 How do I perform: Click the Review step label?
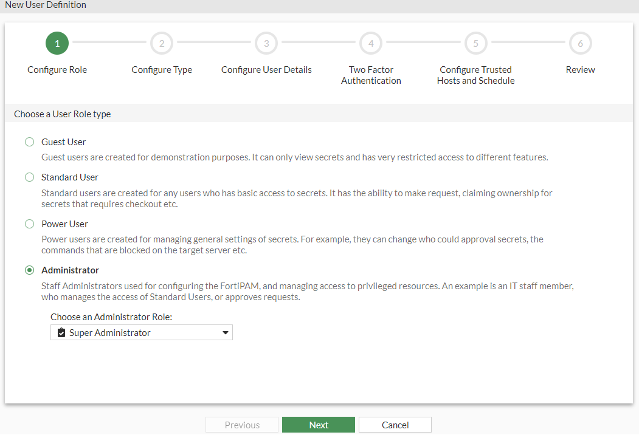point(580,69)
